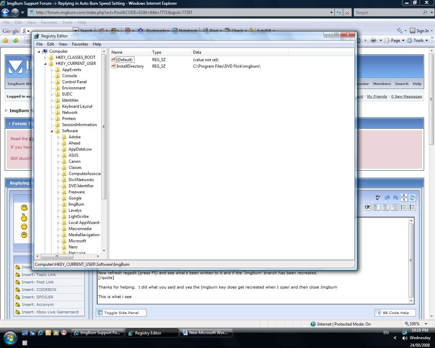
Task: Run spell check in the forum editor
Action: pos(378,198)
